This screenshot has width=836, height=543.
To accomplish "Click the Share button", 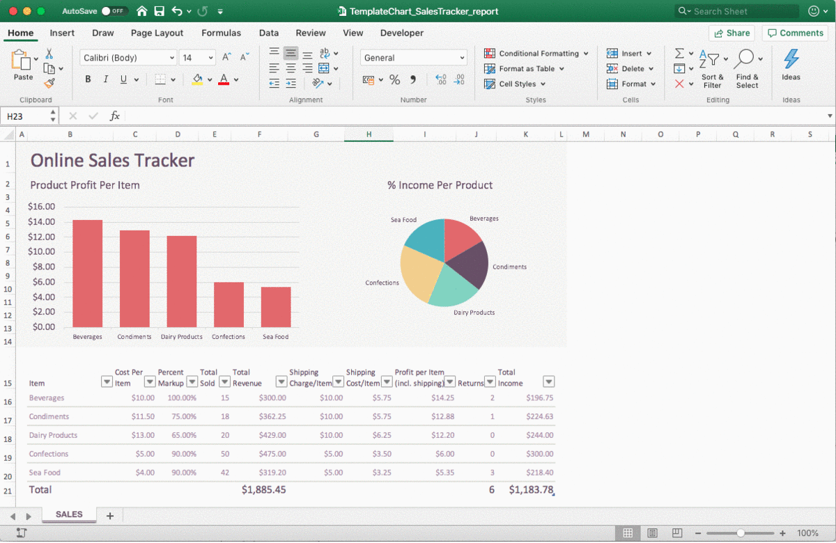I will coord(731,33).
